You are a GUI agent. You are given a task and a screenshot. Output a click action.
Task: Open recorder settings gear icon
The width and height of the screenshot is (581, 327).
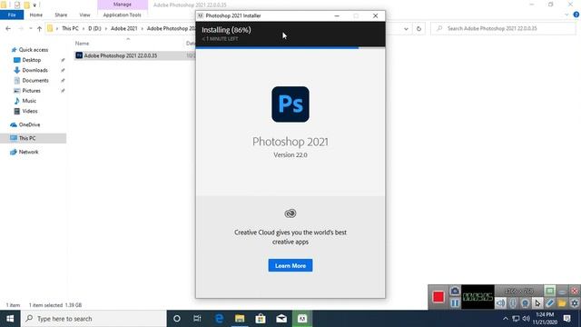pyautogui.click(x=575, y=302)
